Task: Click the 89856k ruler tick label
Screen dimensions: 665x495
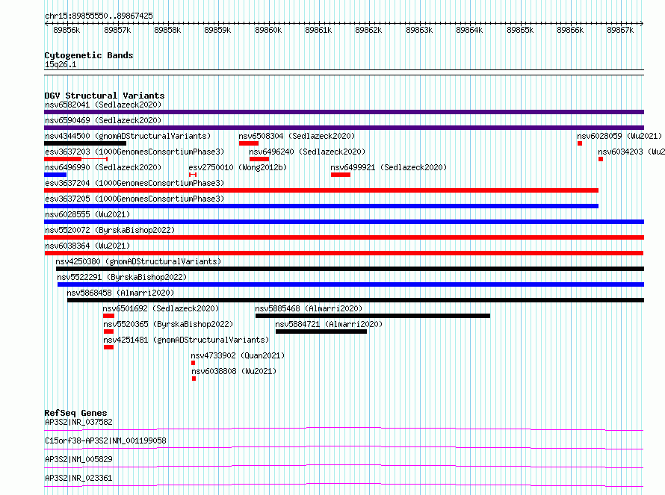Action: click(66, 30)
